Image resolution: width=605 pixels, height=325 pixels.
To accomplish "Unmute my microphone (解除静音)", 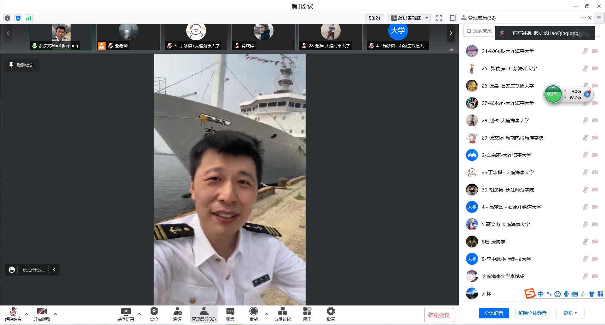I will [x=13, y=314].
